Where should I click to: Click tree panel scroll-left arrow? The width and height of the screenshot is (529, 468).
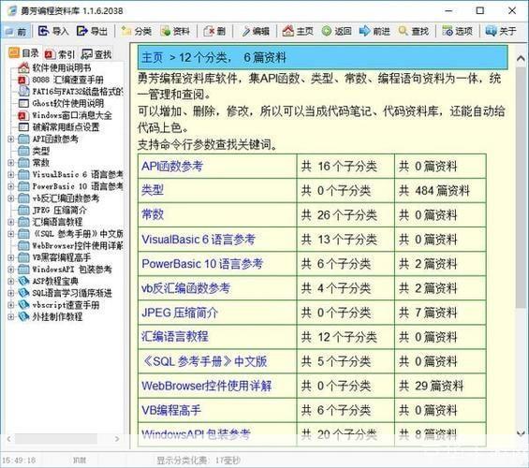pos(9,439)
